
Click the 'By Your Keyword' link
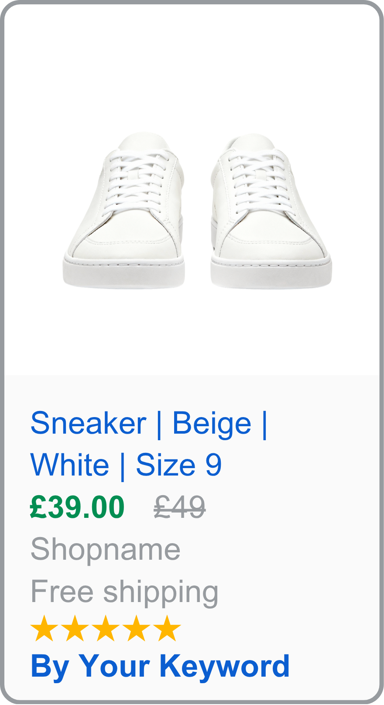point(160,666)
